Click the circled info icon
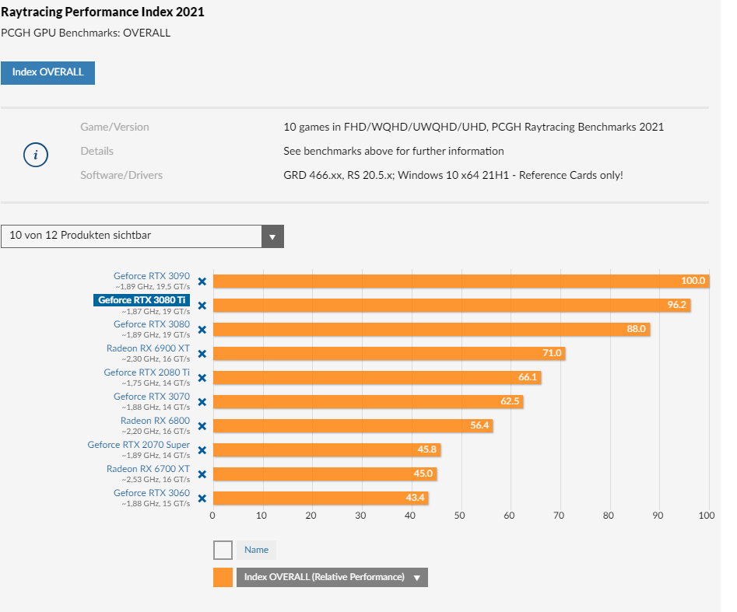The height and width of the screenshot is (612, 737). tap(36, 155)
